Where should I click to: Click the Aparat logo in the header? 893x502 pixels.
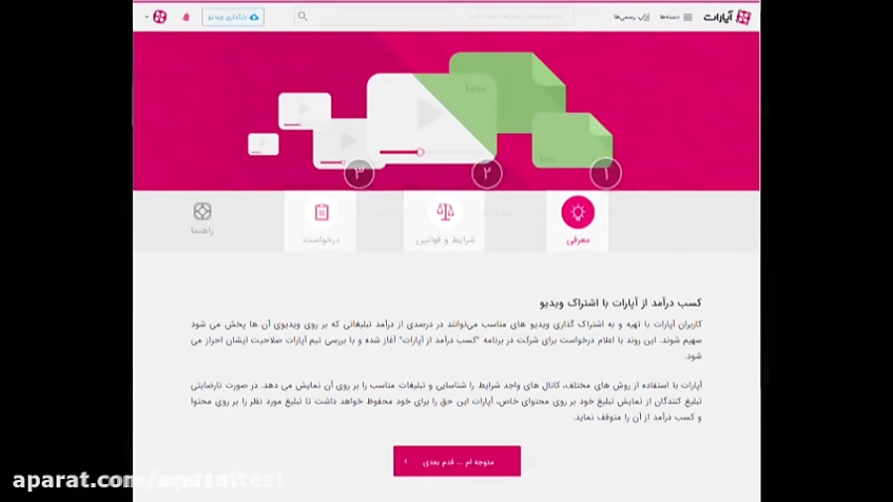point(727,17)
